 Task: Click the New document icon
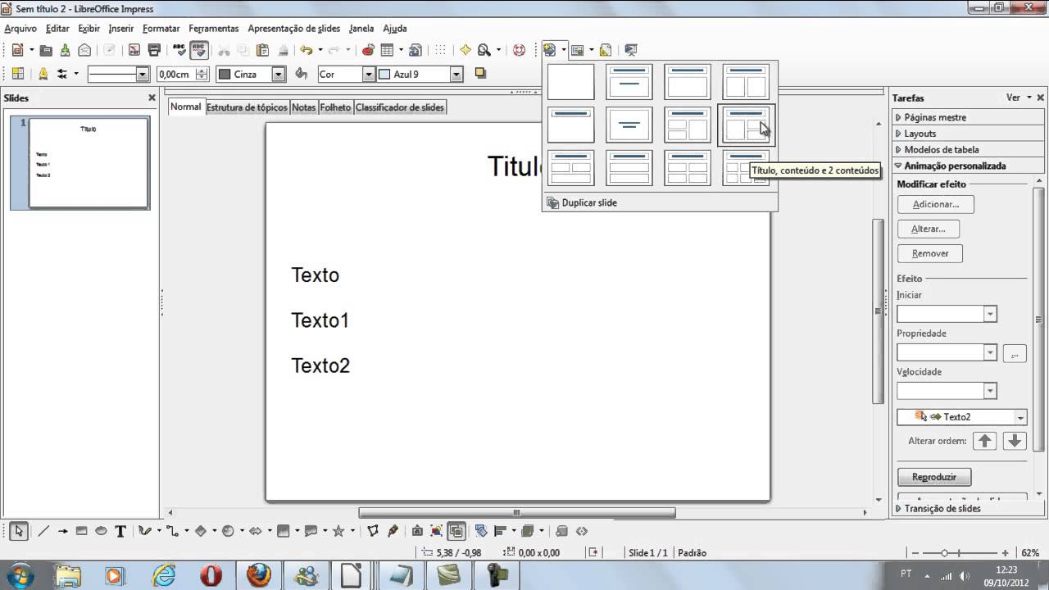coord(17,50)
